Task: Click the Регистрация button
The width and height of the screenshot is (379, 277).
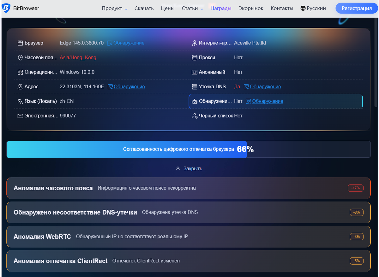Action: pos(357,8)
